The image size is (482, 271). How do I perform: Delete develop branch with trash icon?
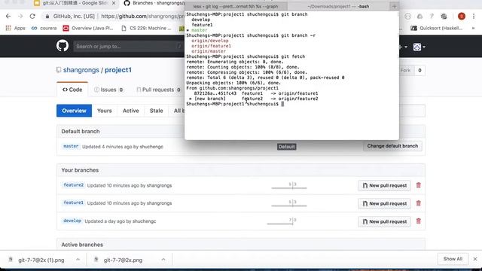coord(419,221)
